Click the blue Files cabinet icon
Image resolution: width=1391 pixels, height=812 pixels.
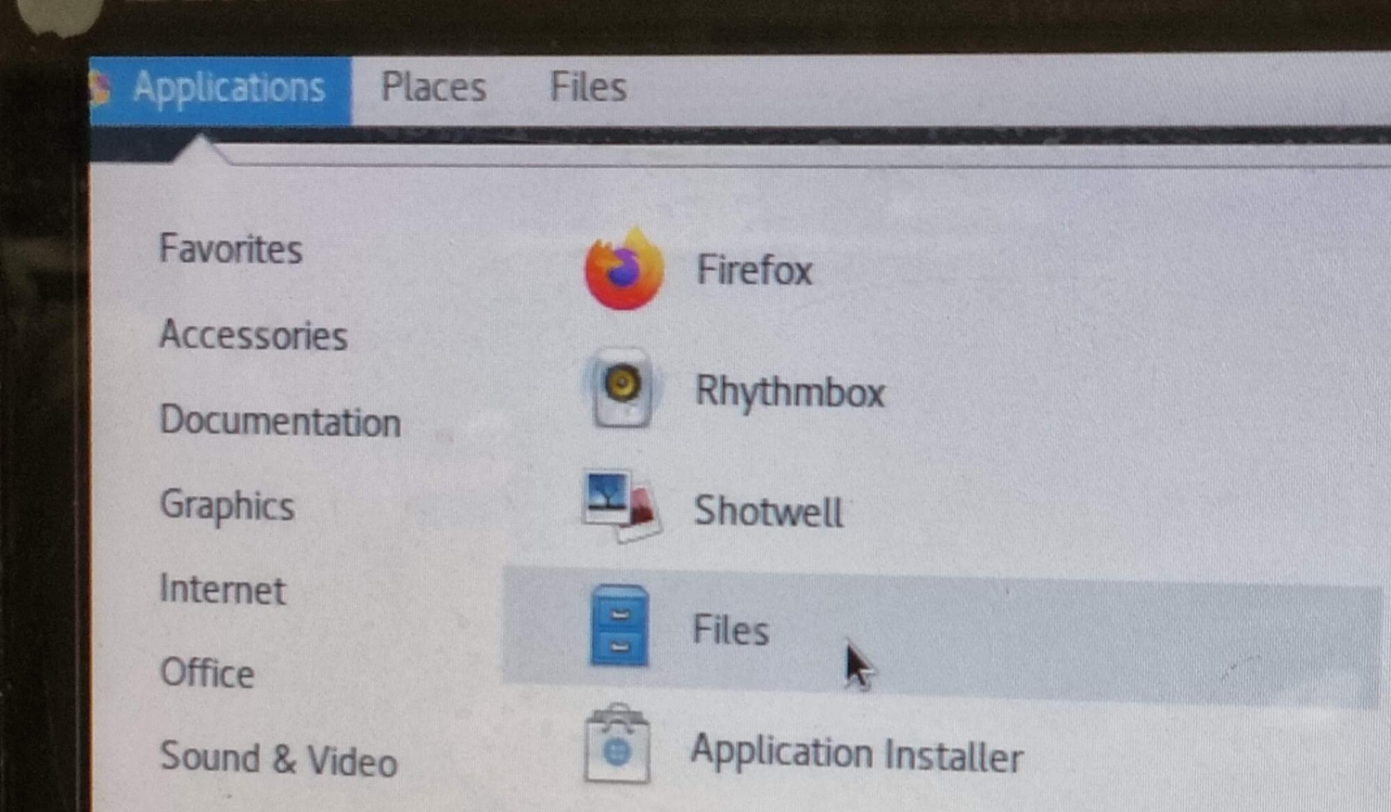point(619,625)
